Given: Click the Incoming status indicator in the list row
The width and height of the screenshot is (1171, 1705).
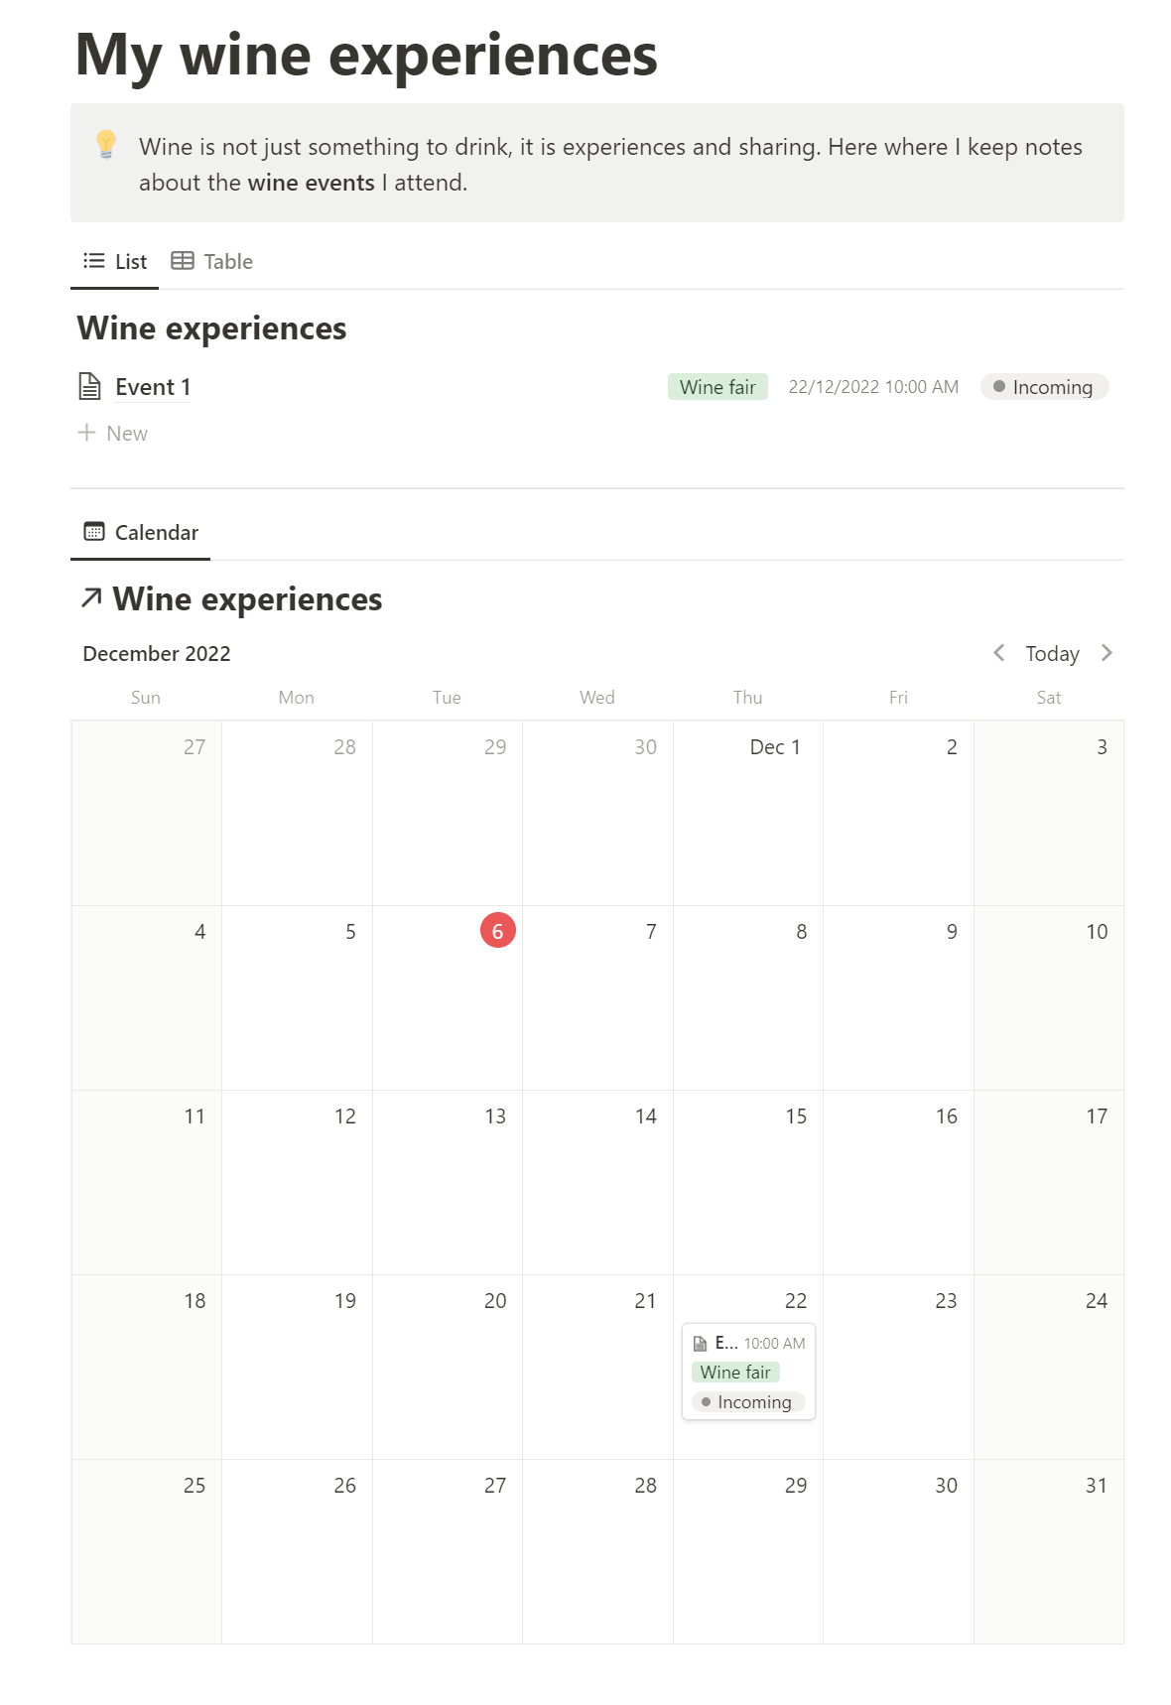Looking at the screenshot, I should pos(1043,387).
